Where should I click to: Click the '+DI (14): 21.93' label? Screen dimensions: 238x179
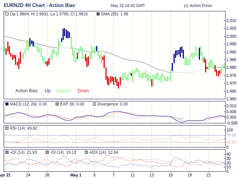pyautogui.click(x=23, y=152)
